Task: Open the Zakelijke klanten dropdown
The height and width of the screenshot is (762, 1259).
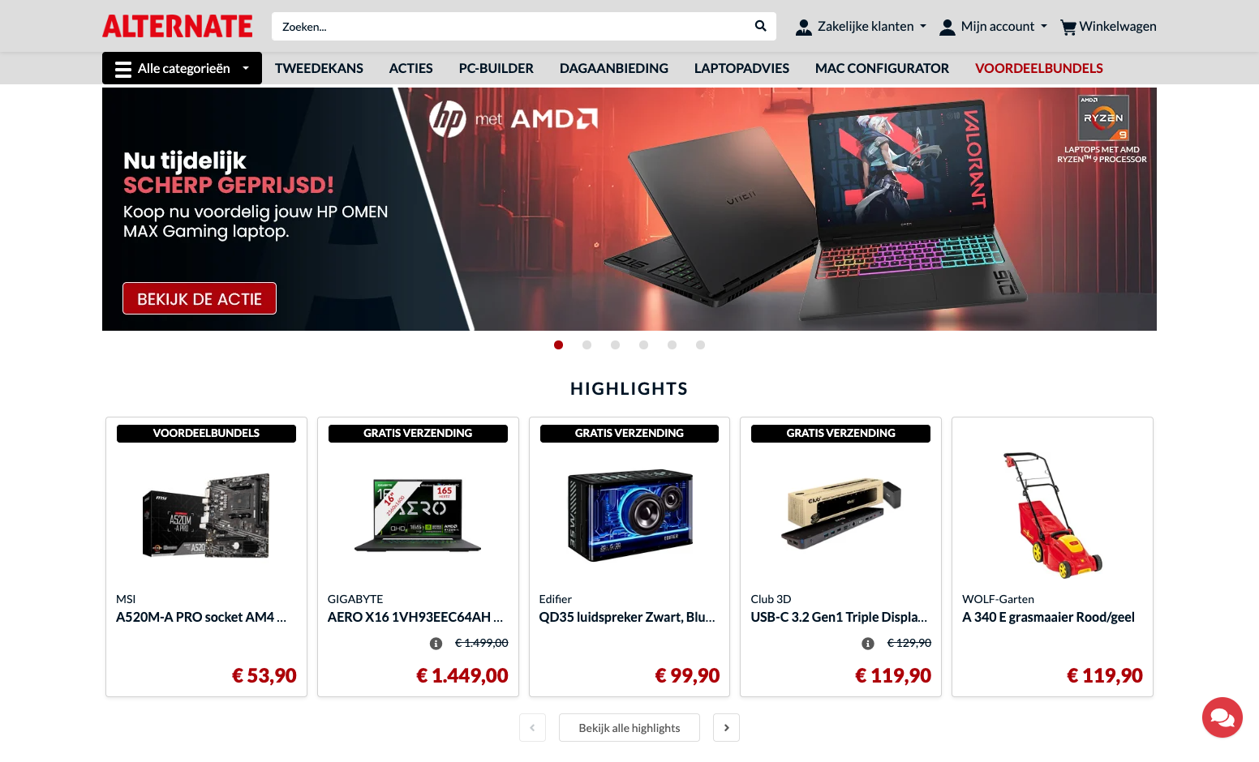Action: click(x=861, y=27)
